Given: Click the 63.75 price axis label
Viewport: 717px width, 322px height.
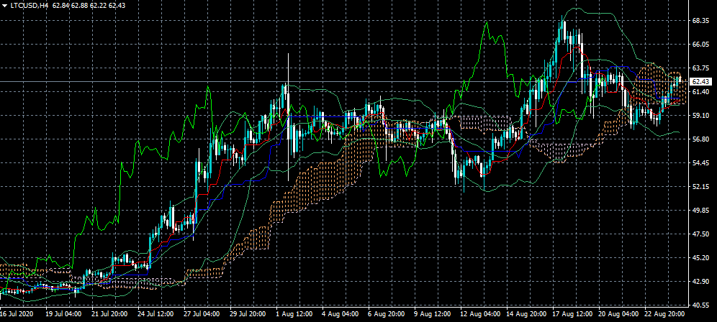Looking at the screenshot, I should (700, 68).
